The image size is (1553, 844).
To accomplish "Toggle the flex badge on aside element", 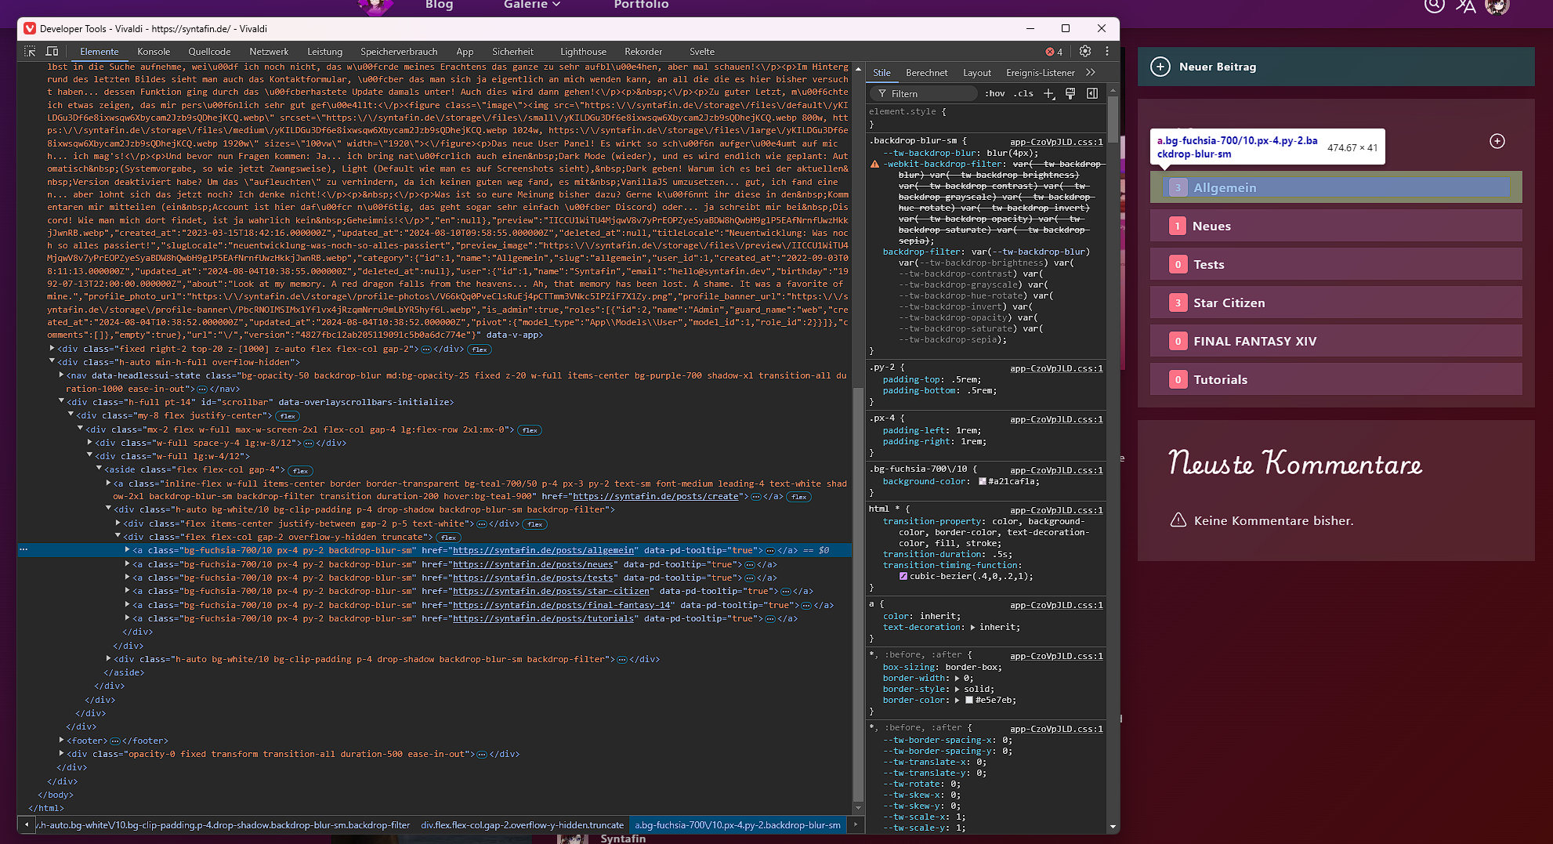I will (x=300, y=471).
